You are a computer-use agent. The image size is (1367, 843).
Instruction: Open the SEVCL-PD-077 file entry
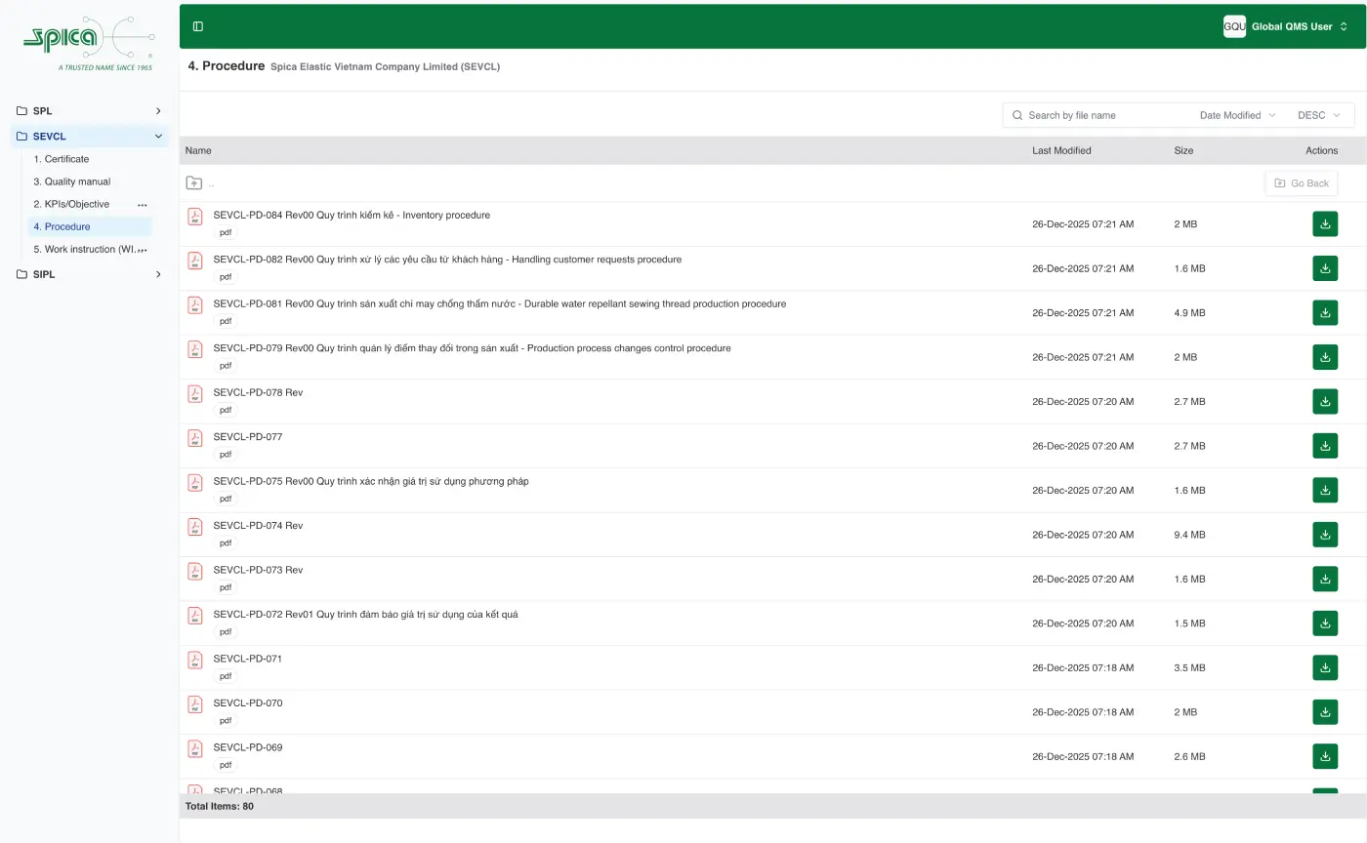(247, 437)
